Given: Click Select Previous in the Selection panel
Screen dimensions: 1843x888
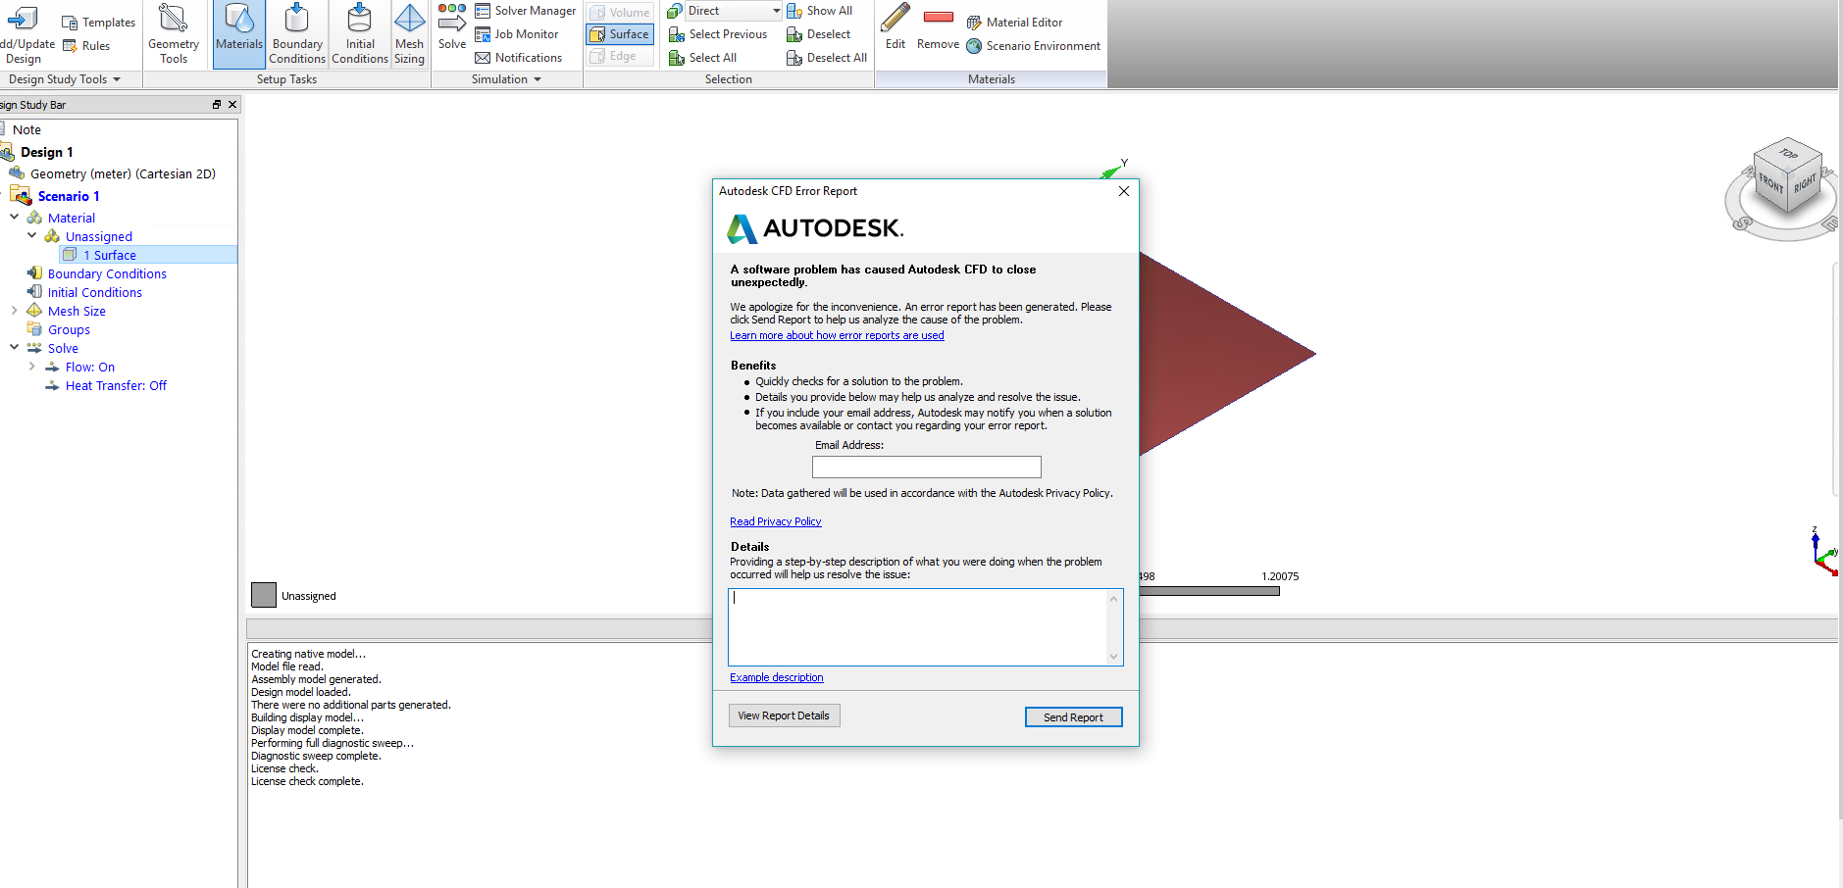Looking at the screenshot, I should click(718, 34).
